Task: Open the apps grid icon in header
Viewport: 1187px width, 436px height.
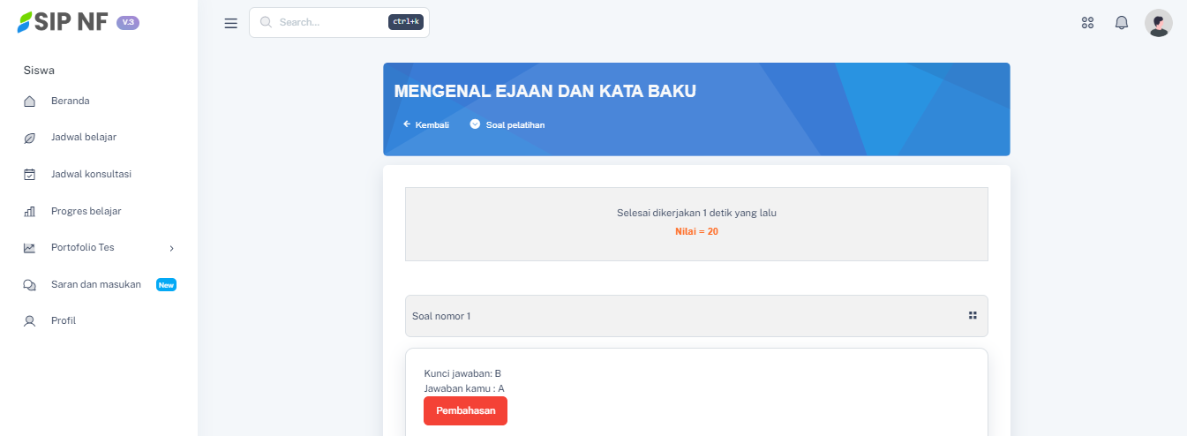Action: (1087, 23)
